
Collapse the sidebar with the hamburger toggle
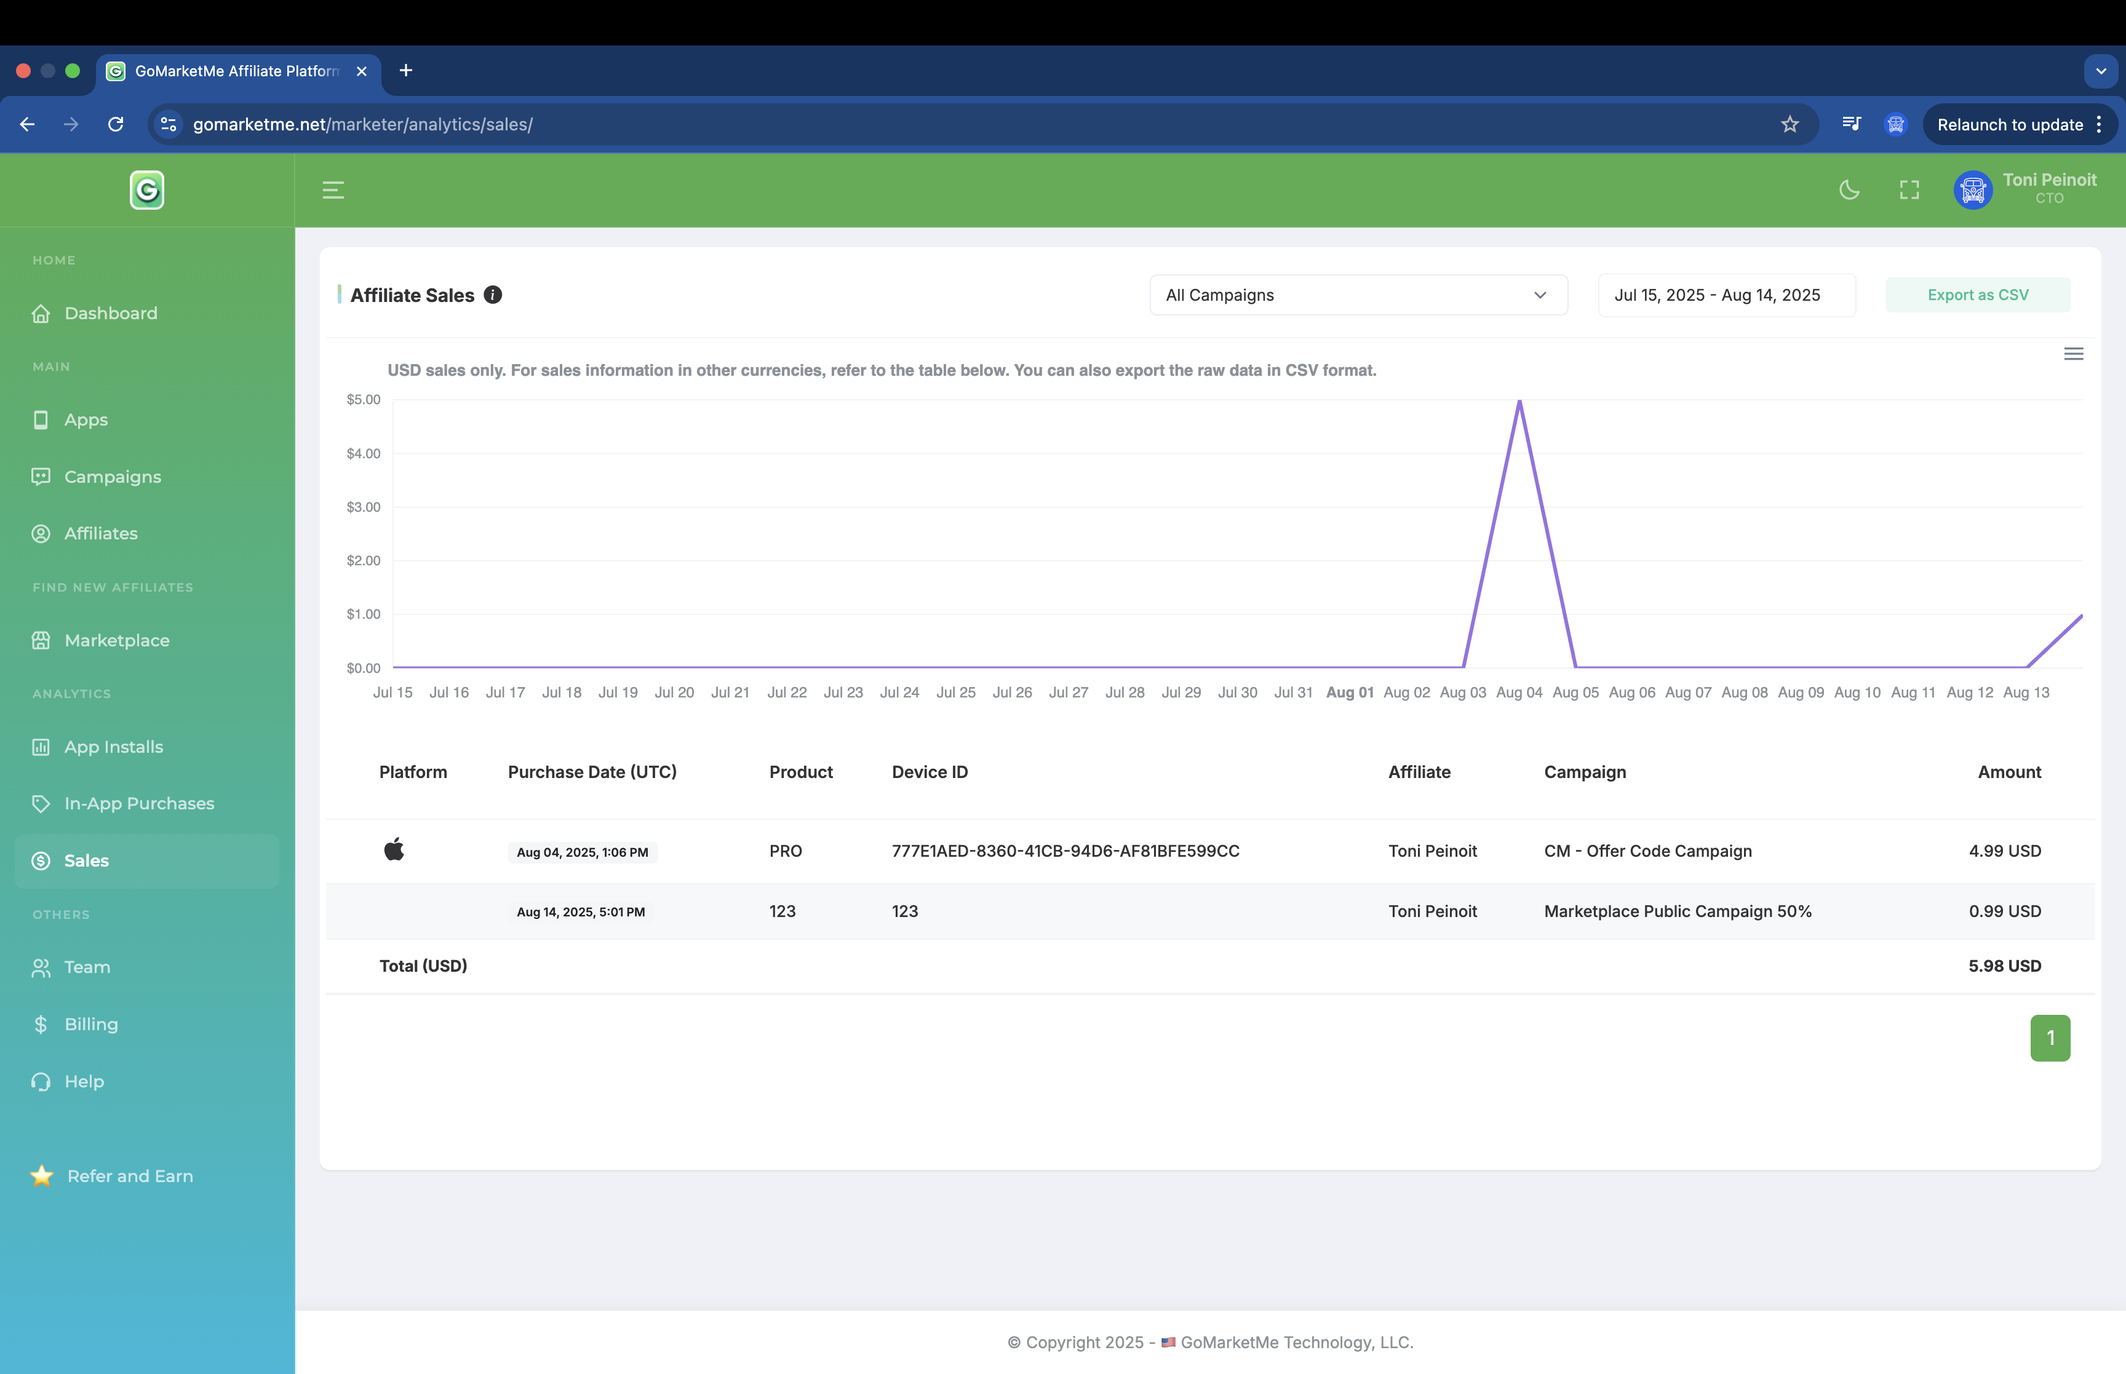coord(333,190)
